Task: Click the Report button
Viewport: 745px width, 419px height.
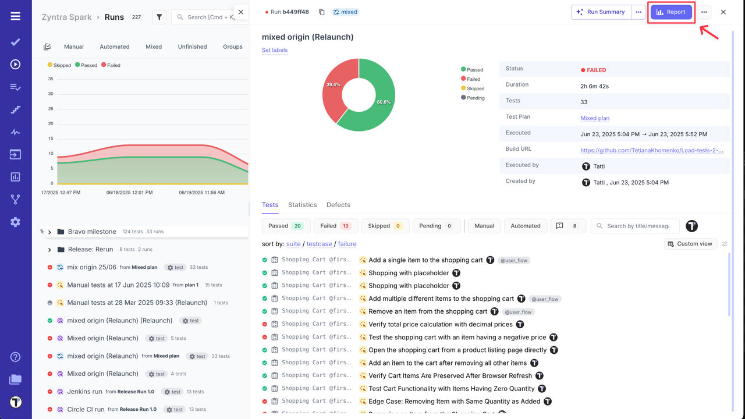Action: point(671,12)
